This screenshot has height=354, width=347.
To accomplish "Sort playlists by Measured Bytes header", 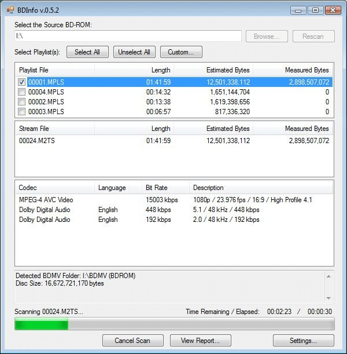I will (x=293, y=70).
